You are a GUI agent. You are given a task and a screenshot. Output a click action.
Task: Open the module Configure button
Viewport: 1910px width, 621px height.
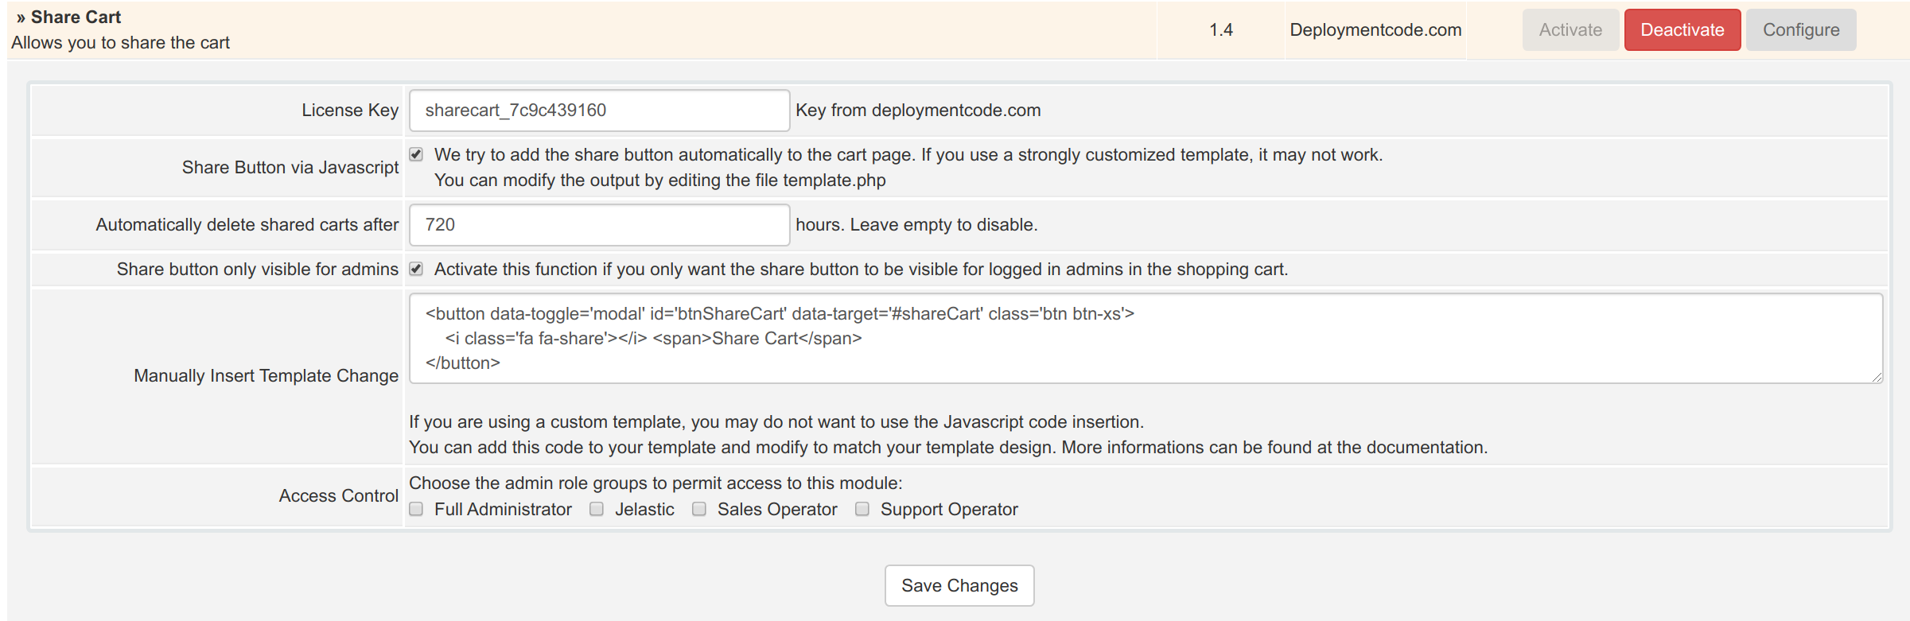click(1800, 30)
